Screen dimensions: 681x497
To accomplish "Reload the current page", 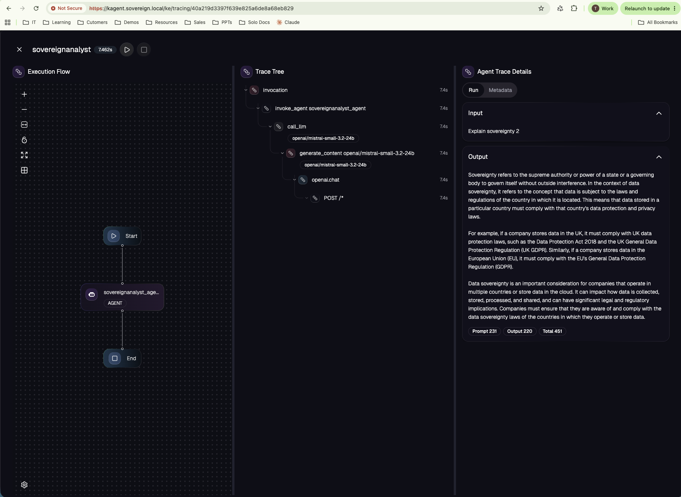I will coord(36,8).
